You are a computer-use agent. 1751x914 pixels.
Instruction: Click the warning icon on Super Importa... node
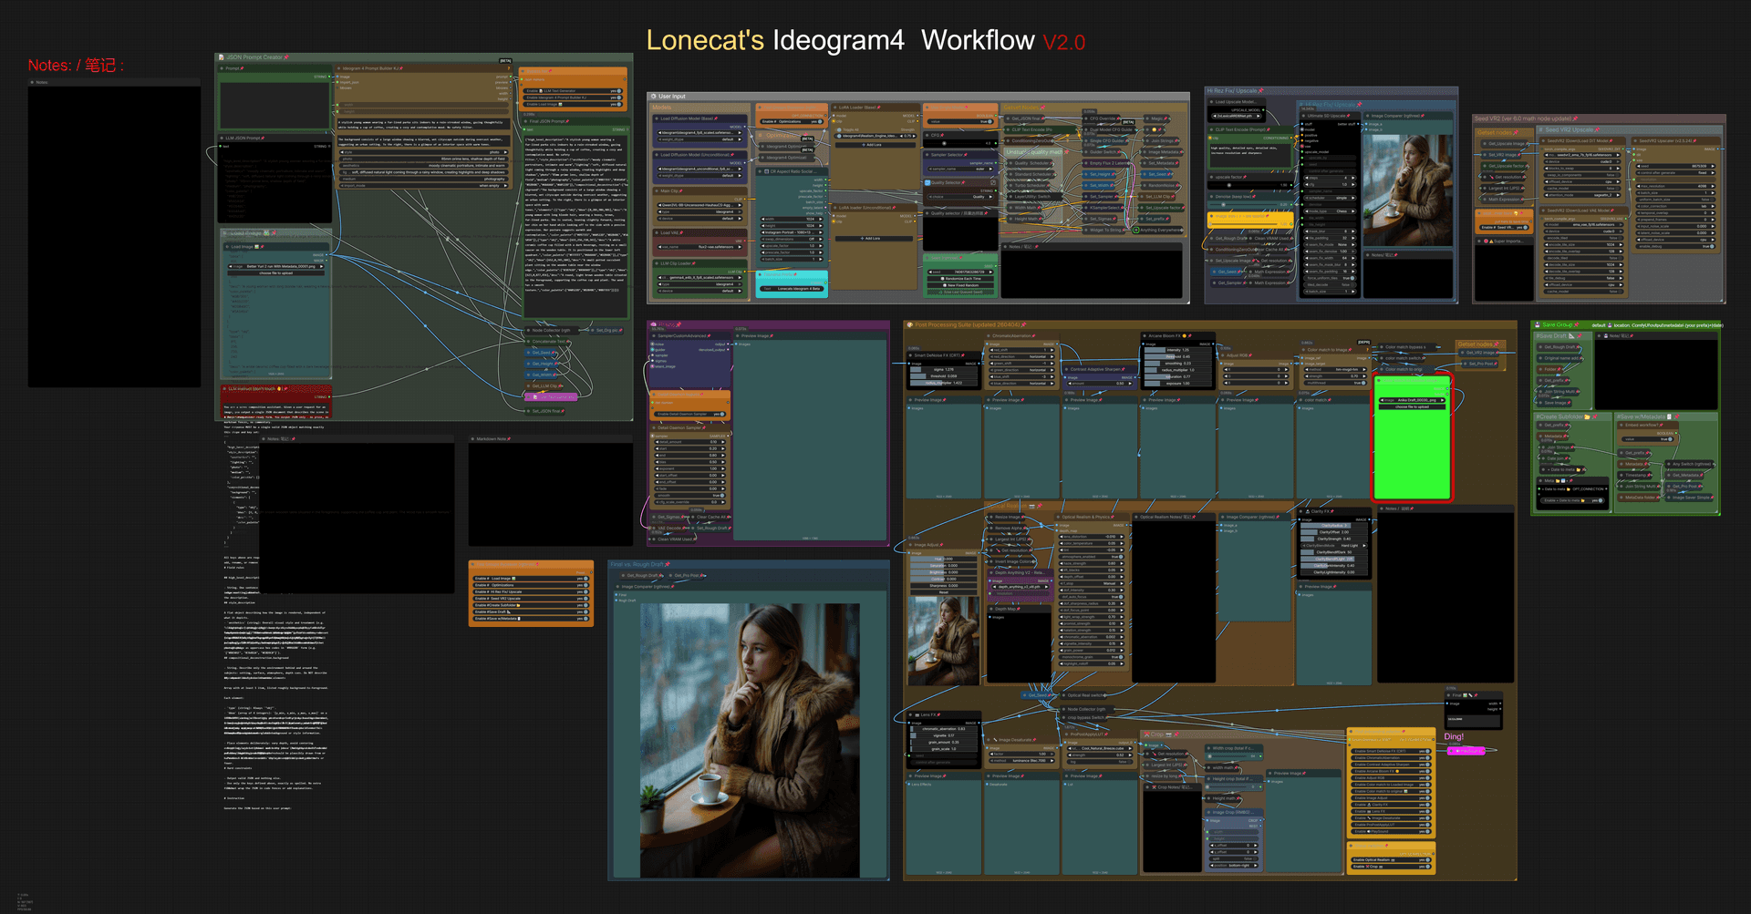coord(1491,241)
